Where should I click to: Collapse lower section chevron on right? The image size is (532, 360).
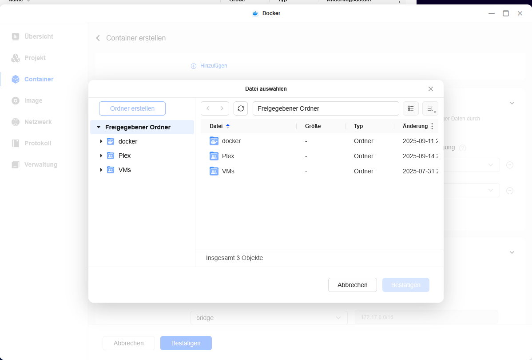(x=512, y=252)
